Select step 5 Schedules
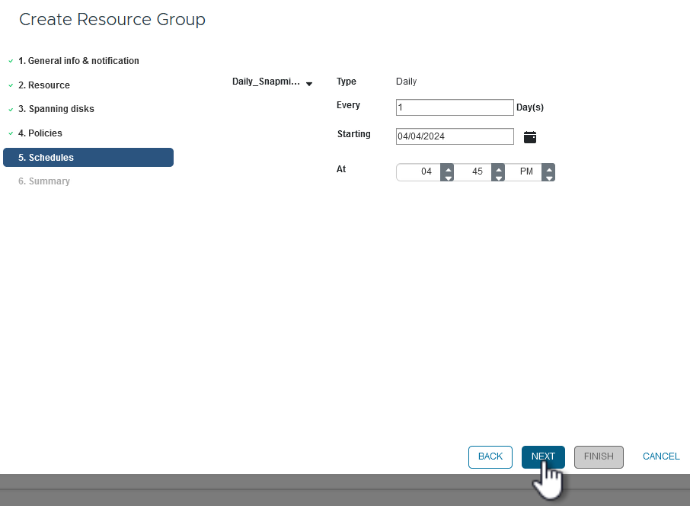The width and height of the screenshot is (690, 506). [88, 157]
